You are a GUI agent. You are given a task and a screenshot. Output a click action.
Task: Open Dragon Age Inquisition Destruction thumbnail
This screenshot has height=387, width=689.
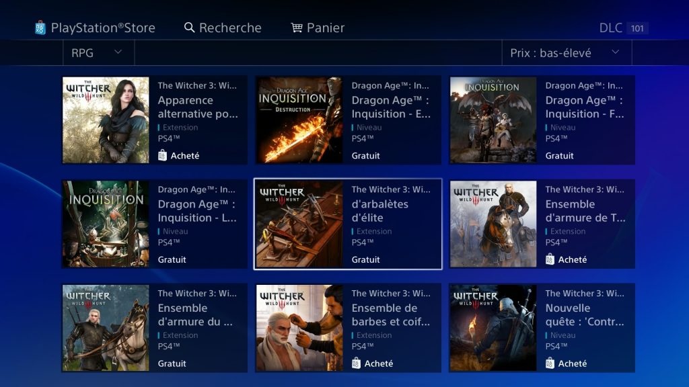point(299,120)
